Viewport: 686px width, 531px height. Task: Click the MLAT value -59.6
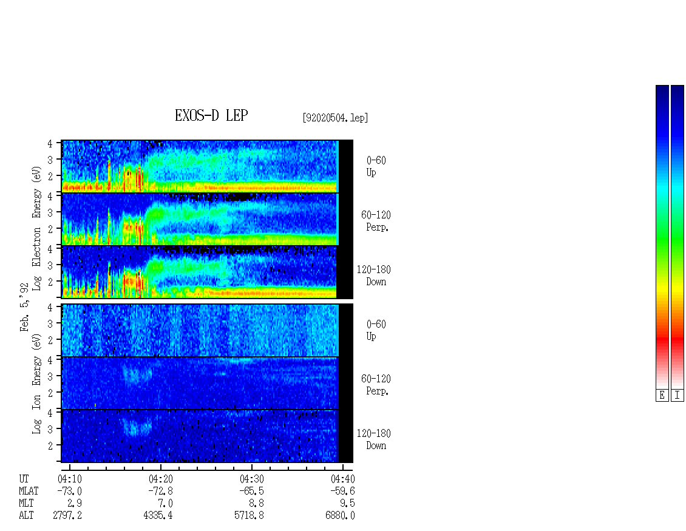coord(342,491)
